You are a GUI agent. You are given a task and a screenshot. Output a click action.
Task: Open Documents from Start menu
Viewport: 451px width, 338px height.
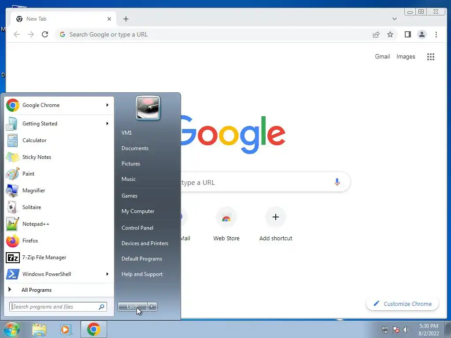point(135,148)
